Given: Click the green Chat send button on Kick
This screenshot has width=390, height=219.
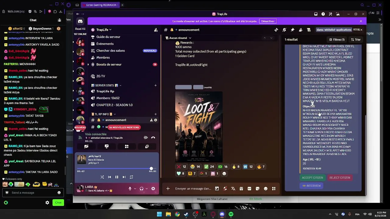Looking at the screenshot, I should point(58,203).
